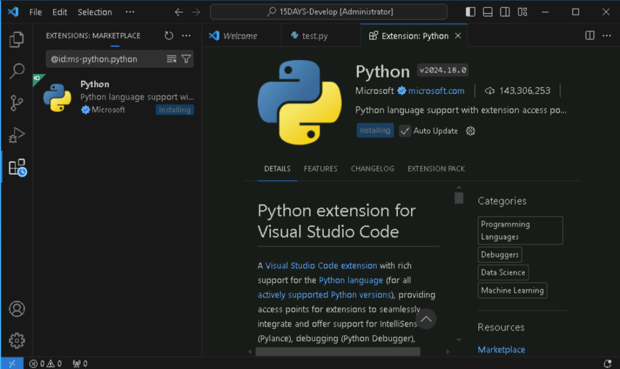Open editor More Actions menu
Screen dimensions: 620x369
coord(607,36)
